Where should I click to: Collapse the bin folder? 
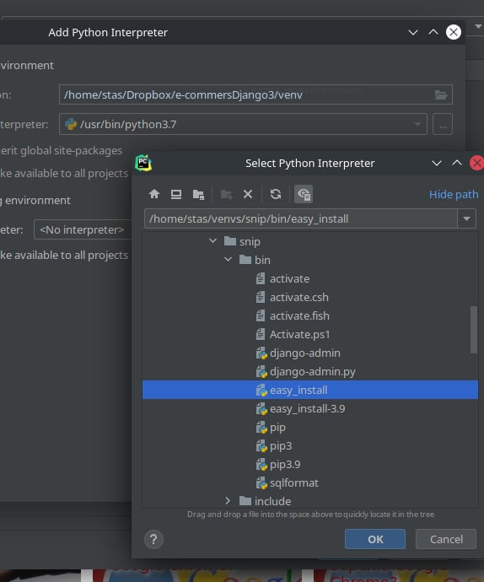pyautogui.click(x=229, y=260)
